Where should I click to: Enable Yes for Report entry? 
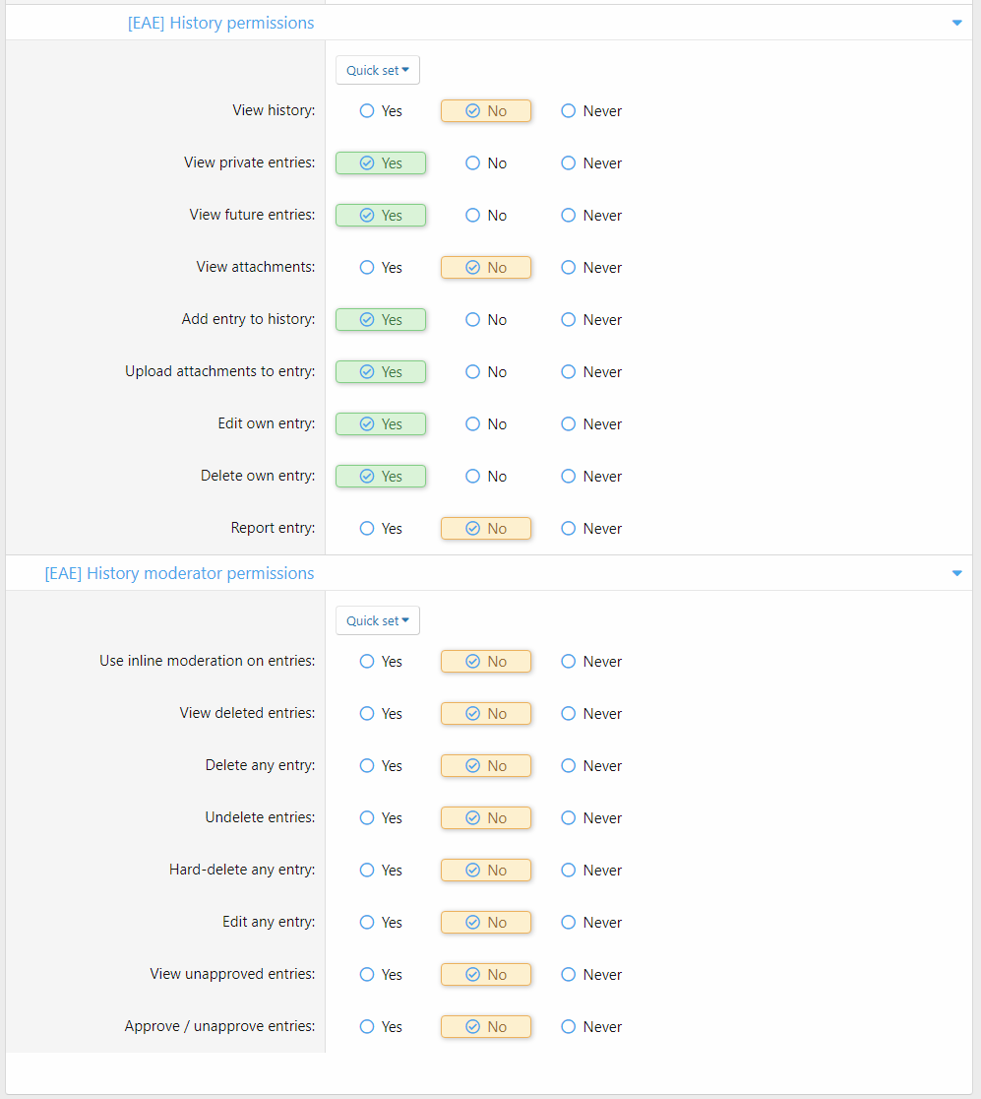368,529
